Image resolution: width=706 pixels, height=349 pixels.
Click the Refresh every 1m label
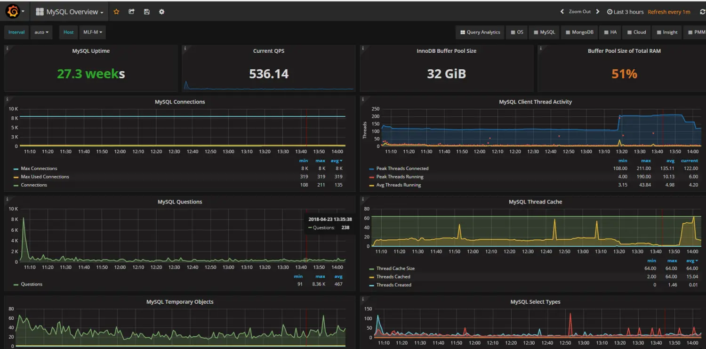[x=669, y=12]
